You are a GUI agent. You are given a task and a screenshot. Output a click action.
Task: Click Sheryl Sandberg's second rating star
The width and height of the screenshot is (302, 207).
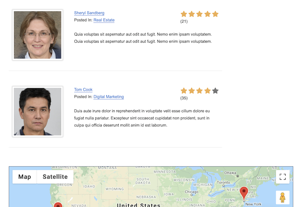[192, 14]
